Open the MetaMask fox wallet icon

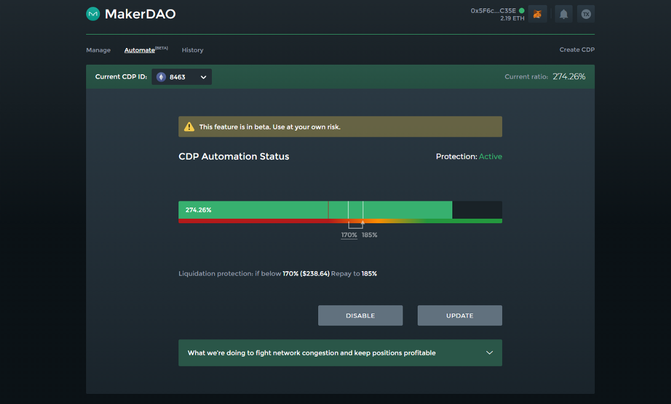537,15
